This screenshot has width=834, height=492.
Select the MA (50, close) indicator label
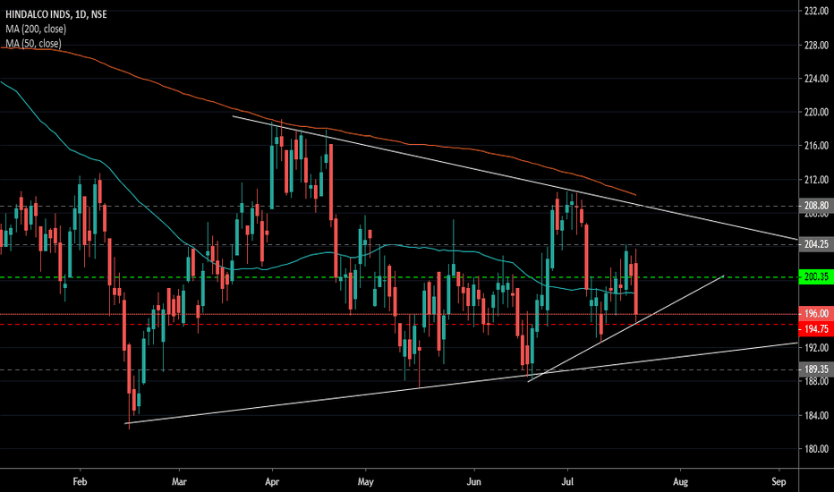coord(33,44)
